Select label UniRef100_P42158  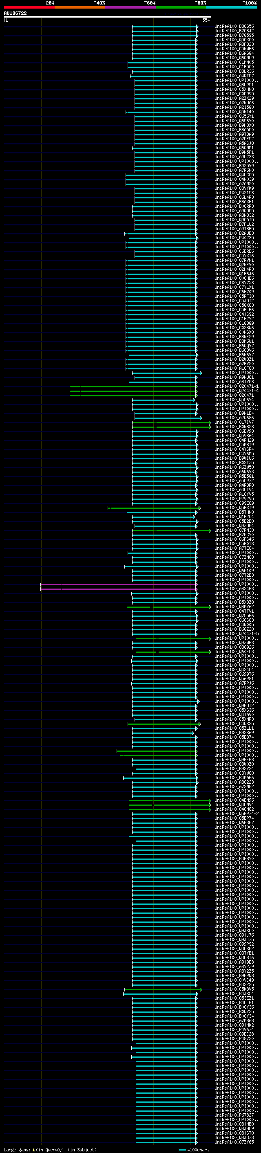(x=234, y=193)
